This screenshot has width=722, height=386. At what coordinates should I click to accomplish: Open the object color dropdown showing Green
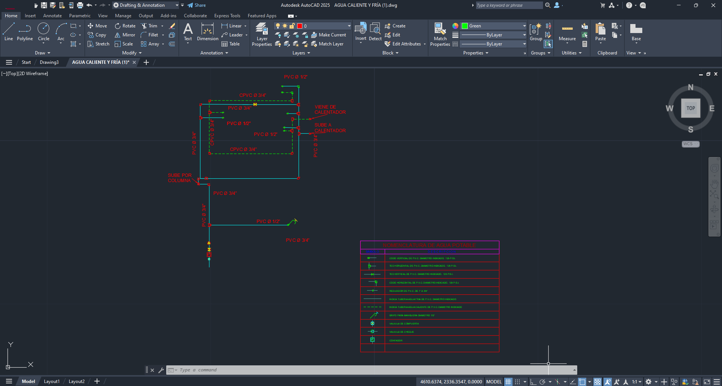[x=493, y=26]
